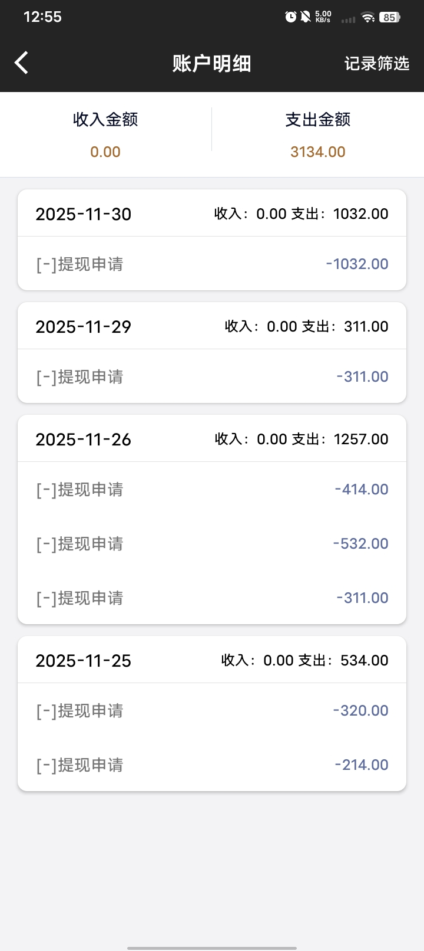Open the 2025-11-29 -311.00 withdrawal entry
424x951 pixels.
tap(212, 376)
